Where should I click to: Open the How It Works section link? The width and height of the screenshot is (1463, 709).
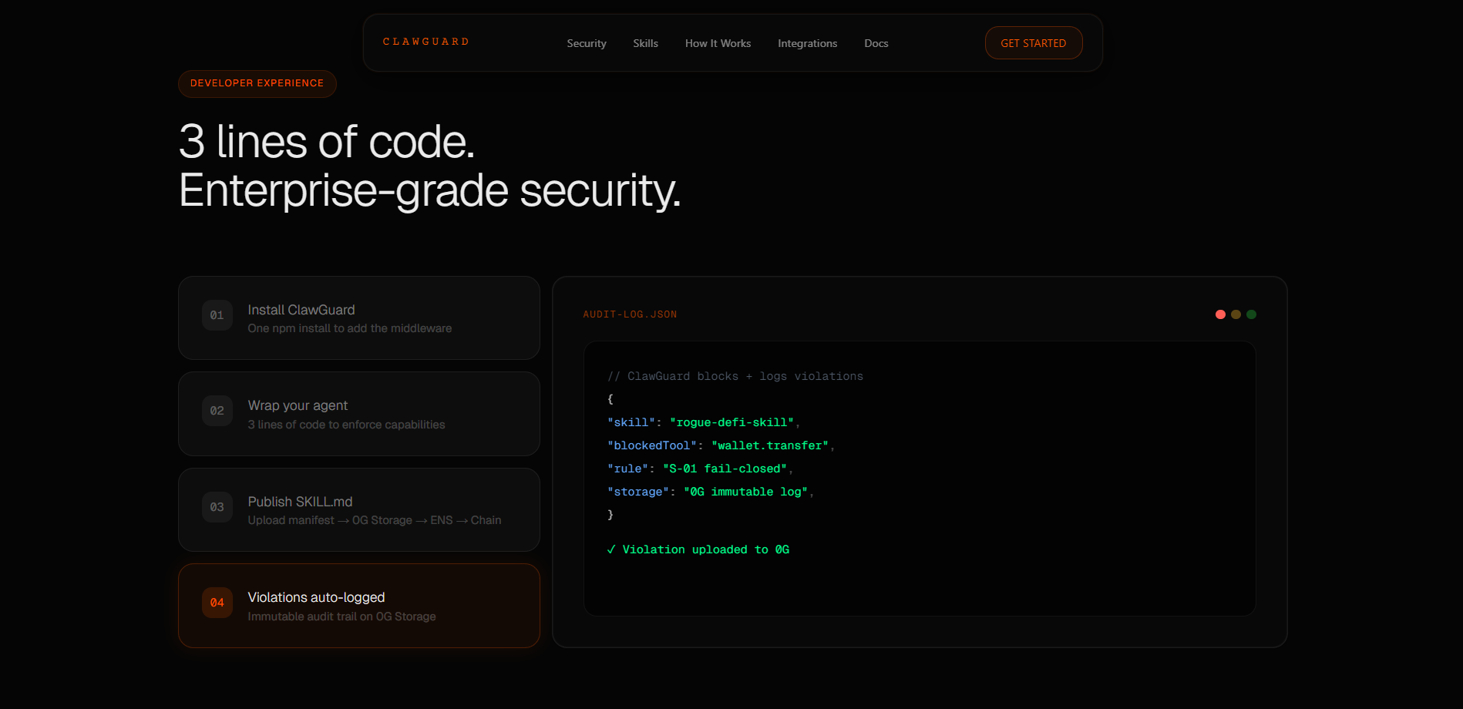[718, 43]
